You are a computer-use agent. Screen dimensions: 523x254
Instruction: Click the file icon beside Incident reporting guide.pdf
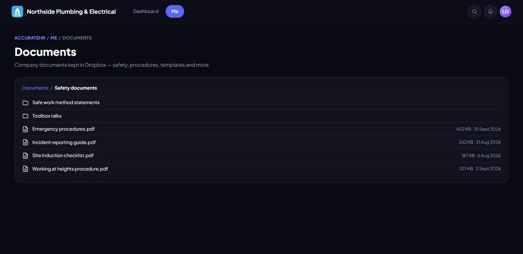[x=25, y=143]
